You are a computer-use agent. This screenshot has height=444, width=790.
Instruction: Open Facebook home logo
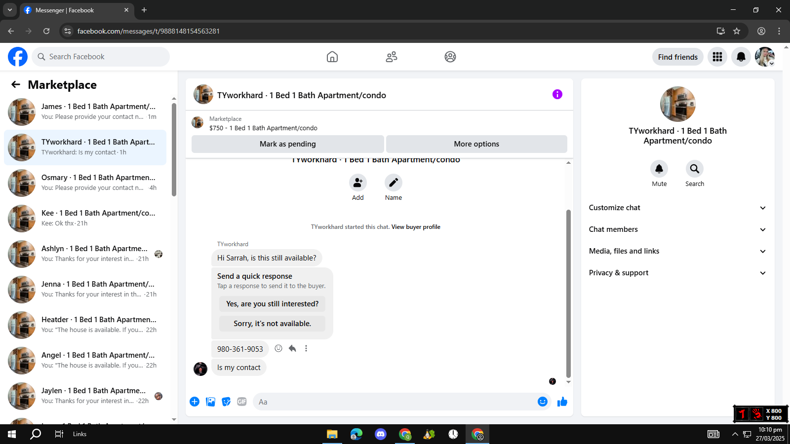18,57
